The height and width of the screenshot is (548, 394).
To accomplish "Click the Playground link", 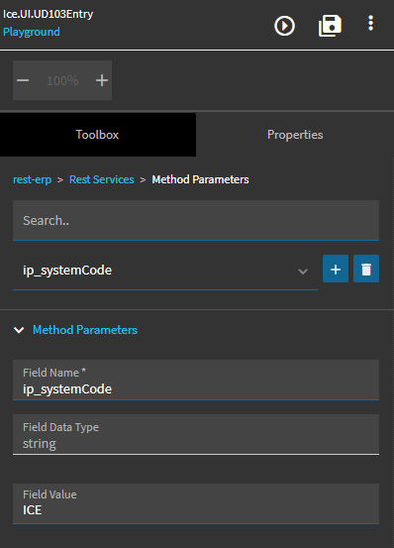I will [32, 32].
